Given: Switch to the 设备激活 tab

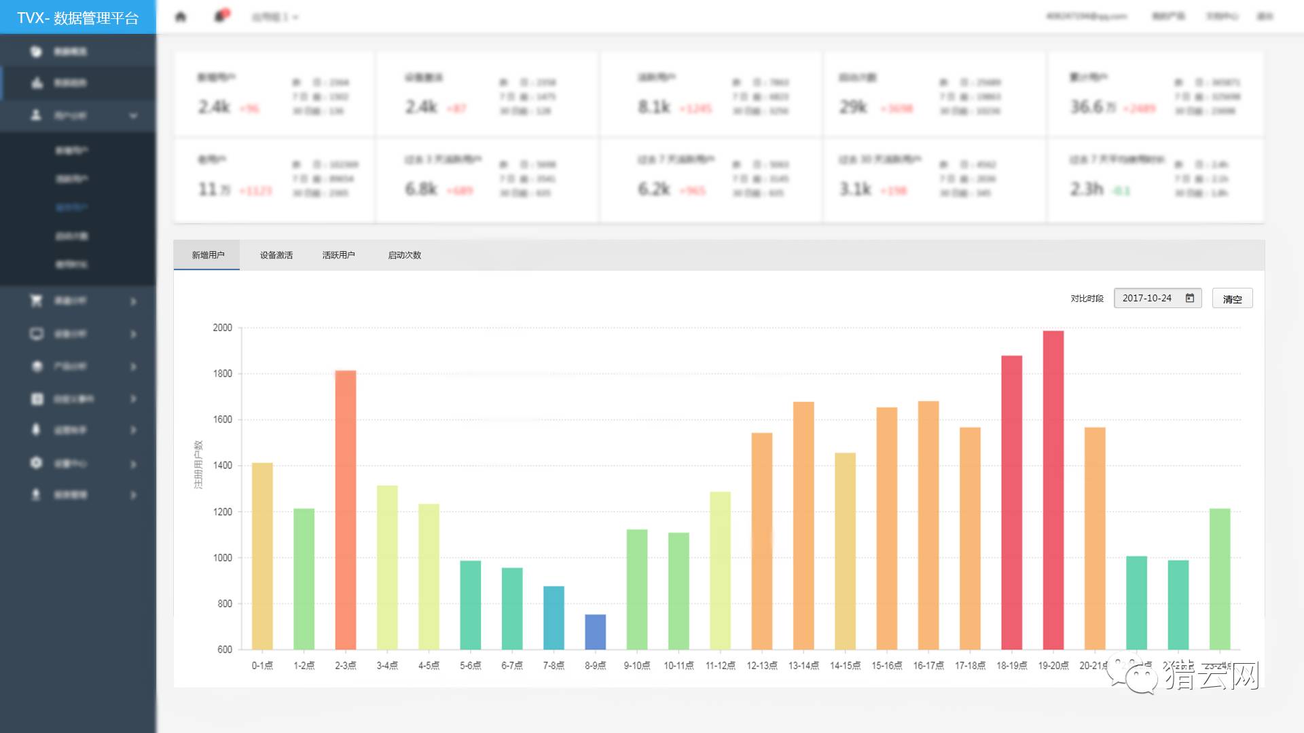Looking at the screenshot, I should point(276,255).
